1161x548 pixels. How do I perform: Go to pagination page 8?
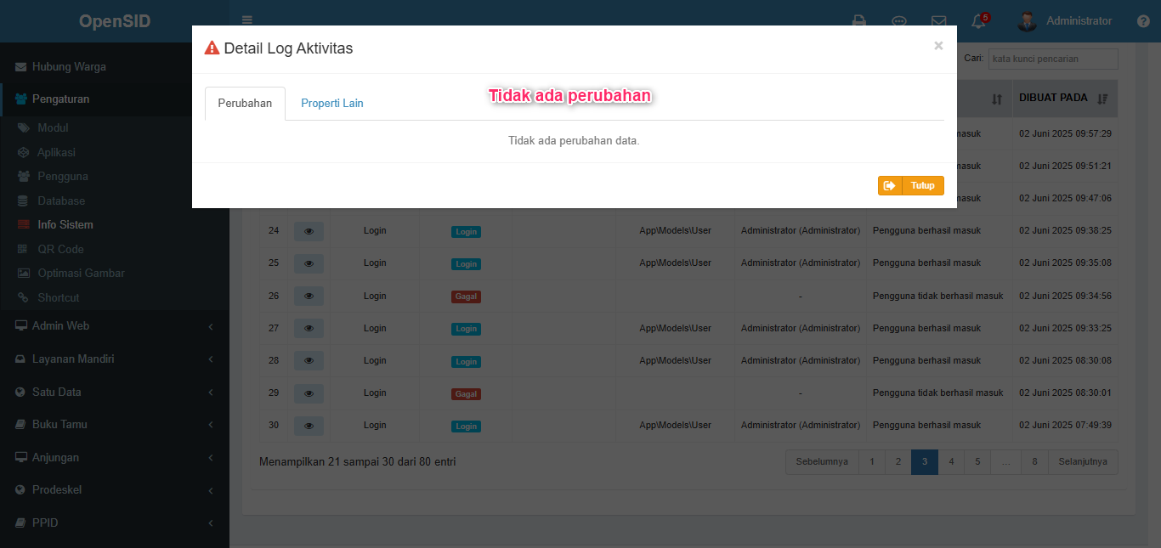tap(1034, 461)
